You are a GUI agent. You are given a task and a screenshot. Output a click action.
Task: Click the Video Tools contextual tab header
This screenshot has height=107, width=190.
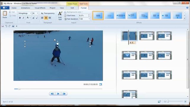pos(72,4)
